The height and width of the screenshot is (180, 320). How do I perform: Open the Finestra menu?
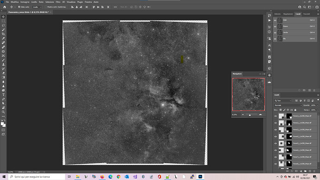88,2
